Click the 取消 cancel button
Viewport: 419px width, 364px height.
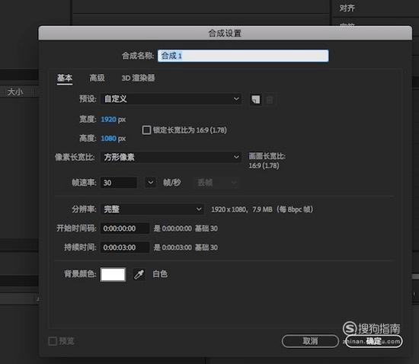[310, 341]
